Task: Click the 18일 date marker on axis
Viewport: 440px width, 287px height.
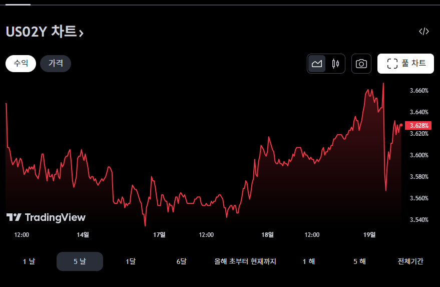Action: coord(268,234)
